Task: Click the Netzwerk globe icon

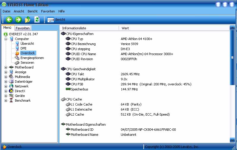Action: (11, 86)
